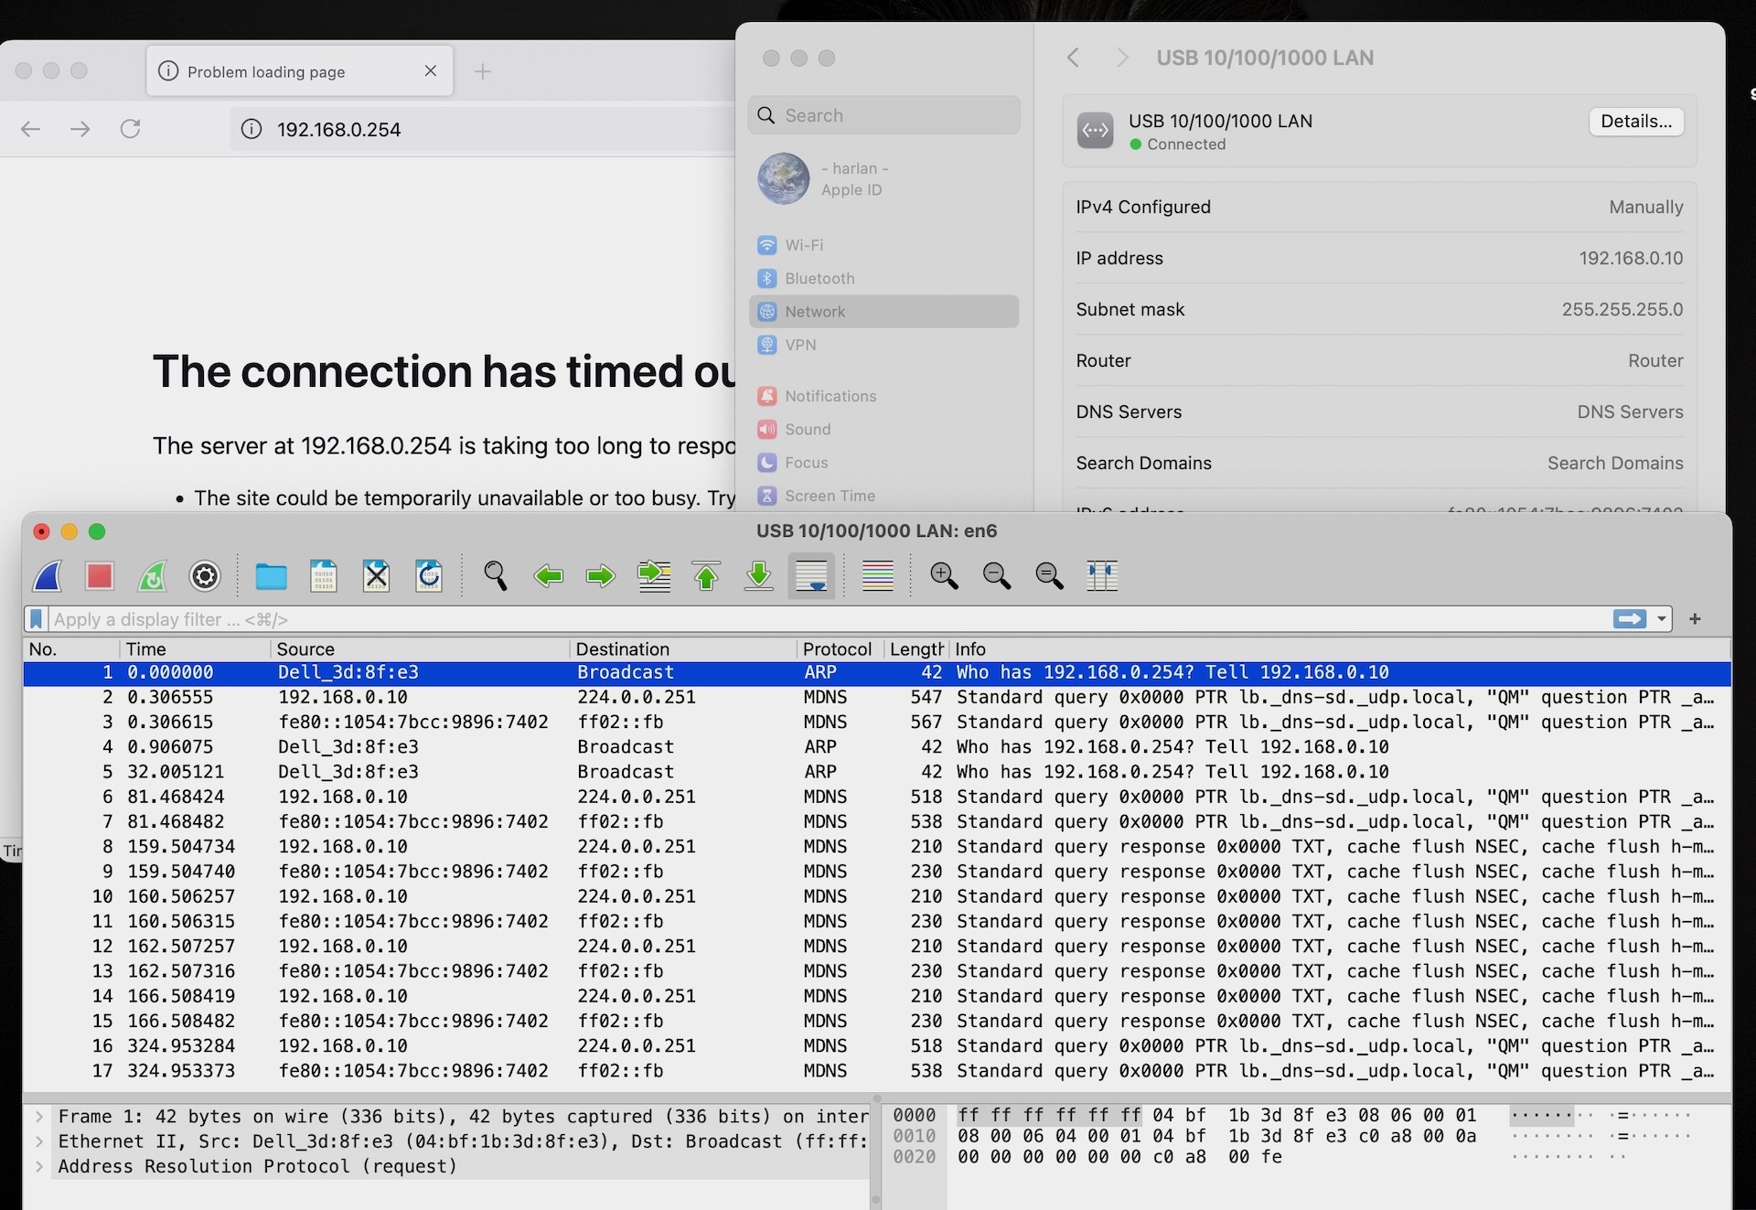
Task: Go to the first packet
Action: [706, 576]
